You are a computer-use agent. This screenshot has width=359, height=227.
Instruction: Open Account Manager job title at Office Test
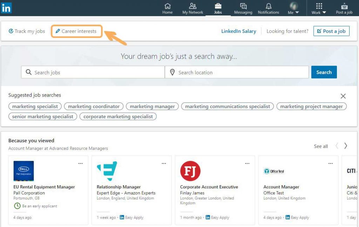[x=281, y=187]
